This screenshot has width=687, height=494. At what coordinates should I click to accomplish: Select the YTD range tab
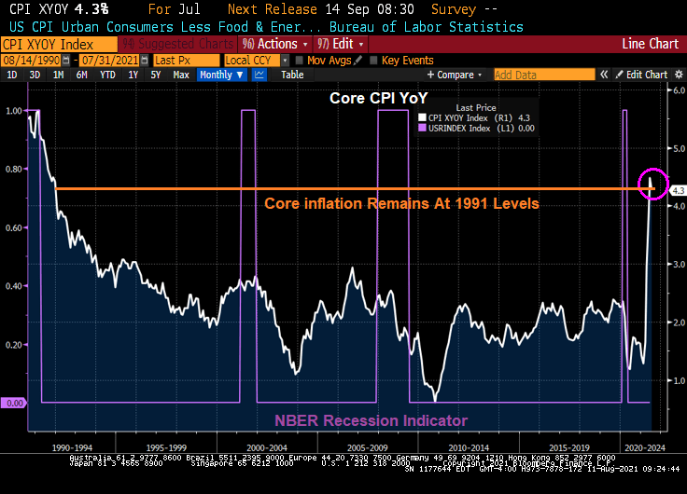[106, 75]
